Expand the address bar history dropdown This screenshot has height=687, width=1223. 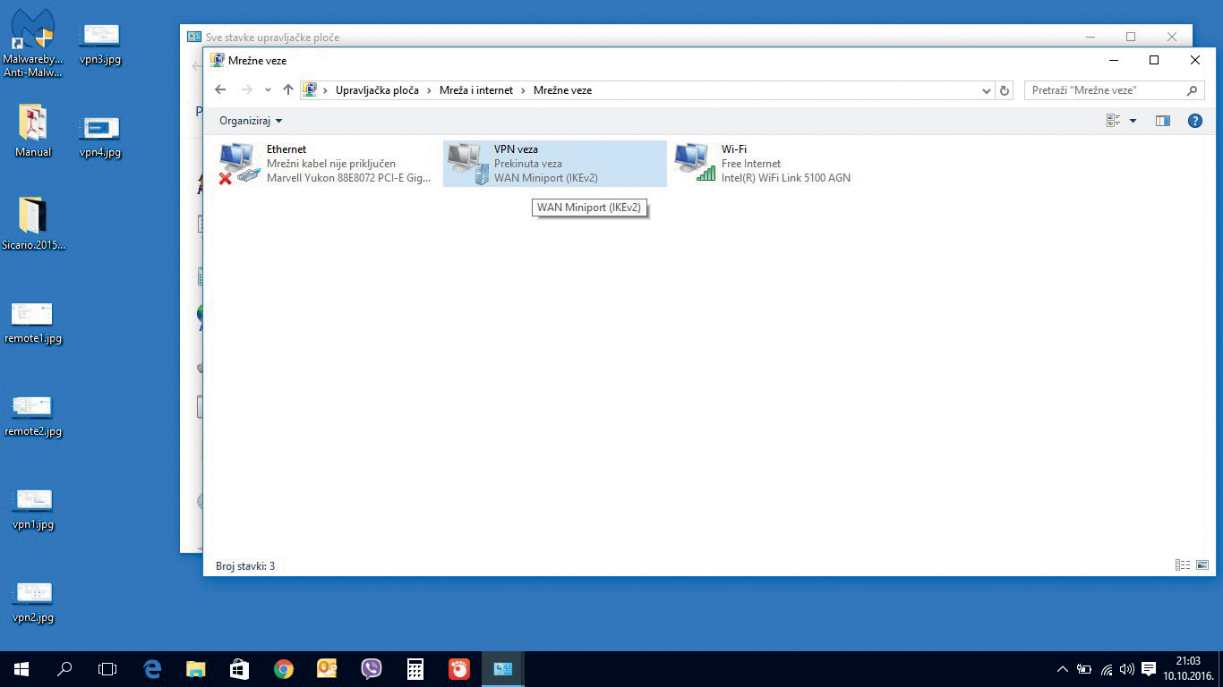[x=987, y=90]
